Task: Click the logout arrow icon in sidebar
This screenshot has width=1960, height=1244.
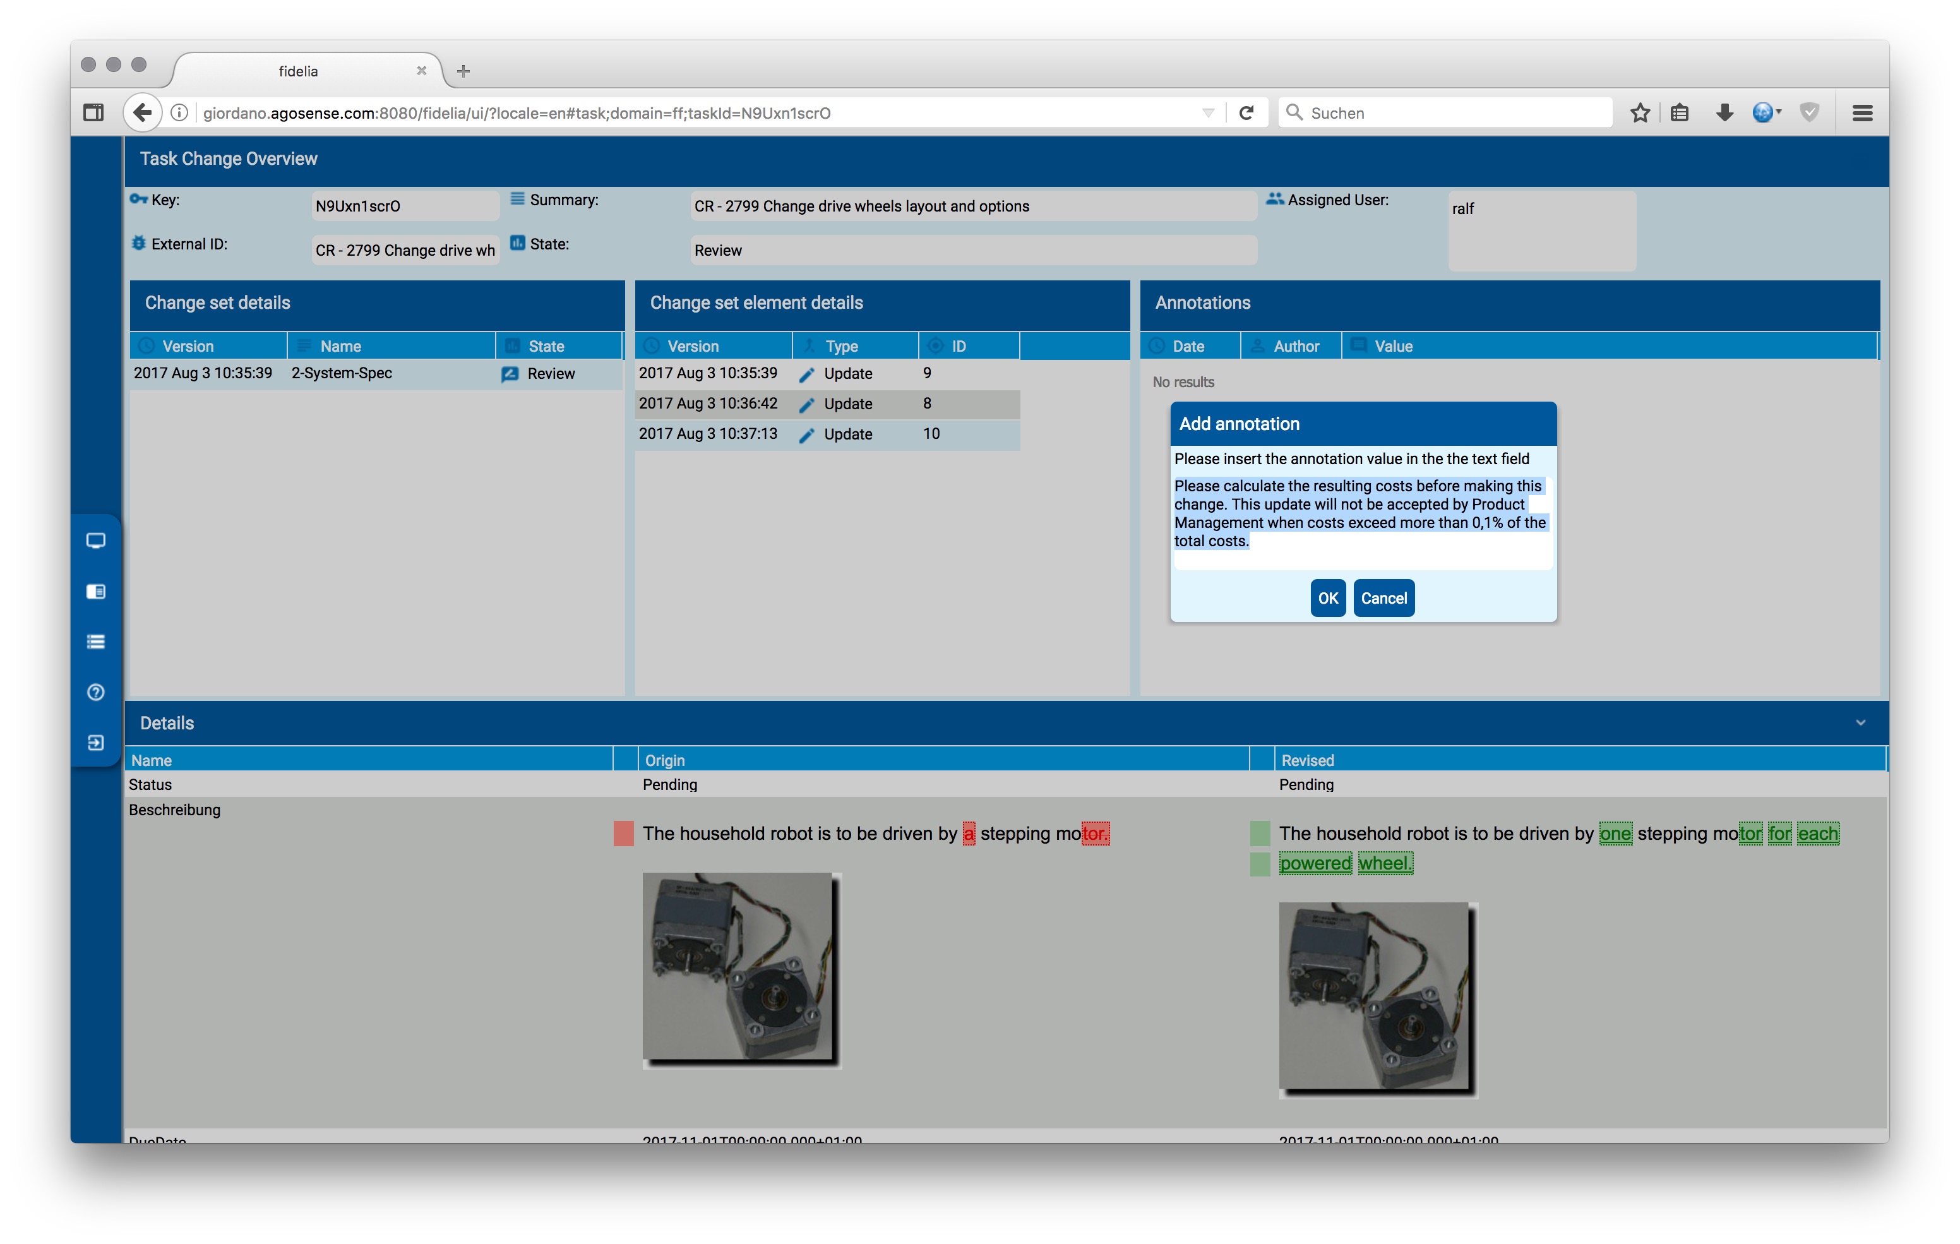Action: [x=95, y=743]
